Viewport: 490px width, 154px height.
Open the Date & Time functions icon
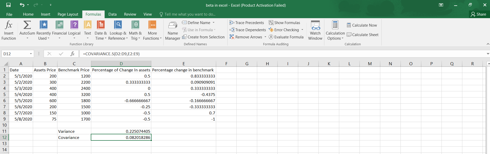point(101,25)
